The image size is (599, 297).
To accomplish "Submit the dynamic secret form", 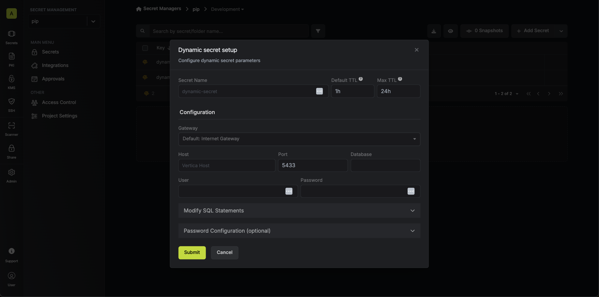I will coord(192,252).
